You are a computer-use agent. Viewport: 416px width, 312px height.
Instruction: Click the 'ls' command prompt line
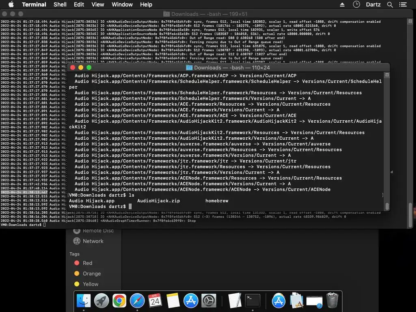102,195
